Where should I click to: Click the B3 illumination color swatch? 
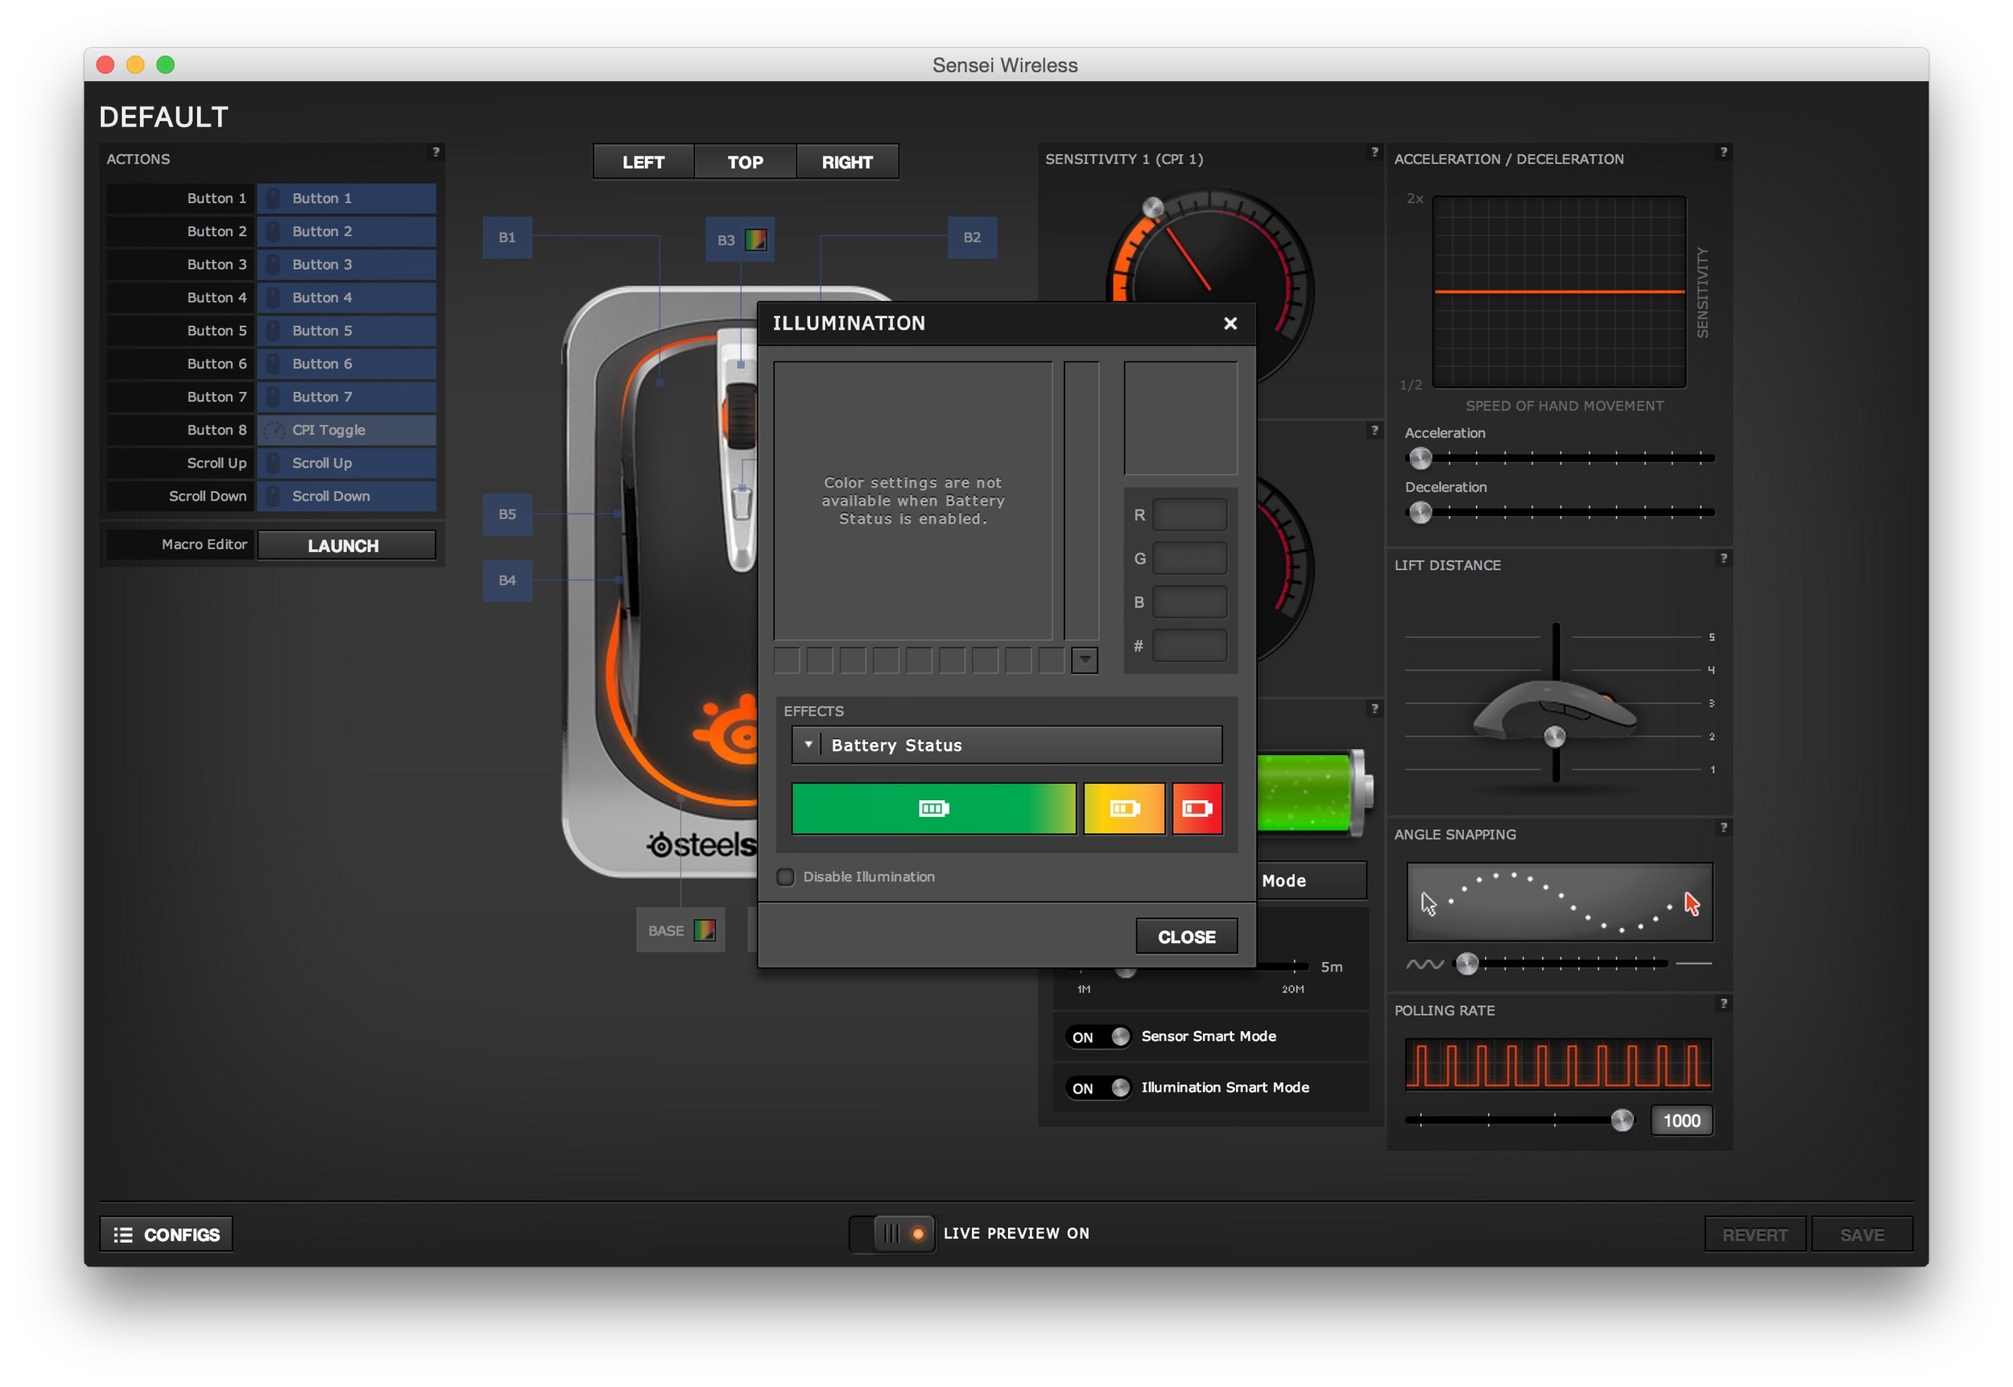click(x=755, y=240)
